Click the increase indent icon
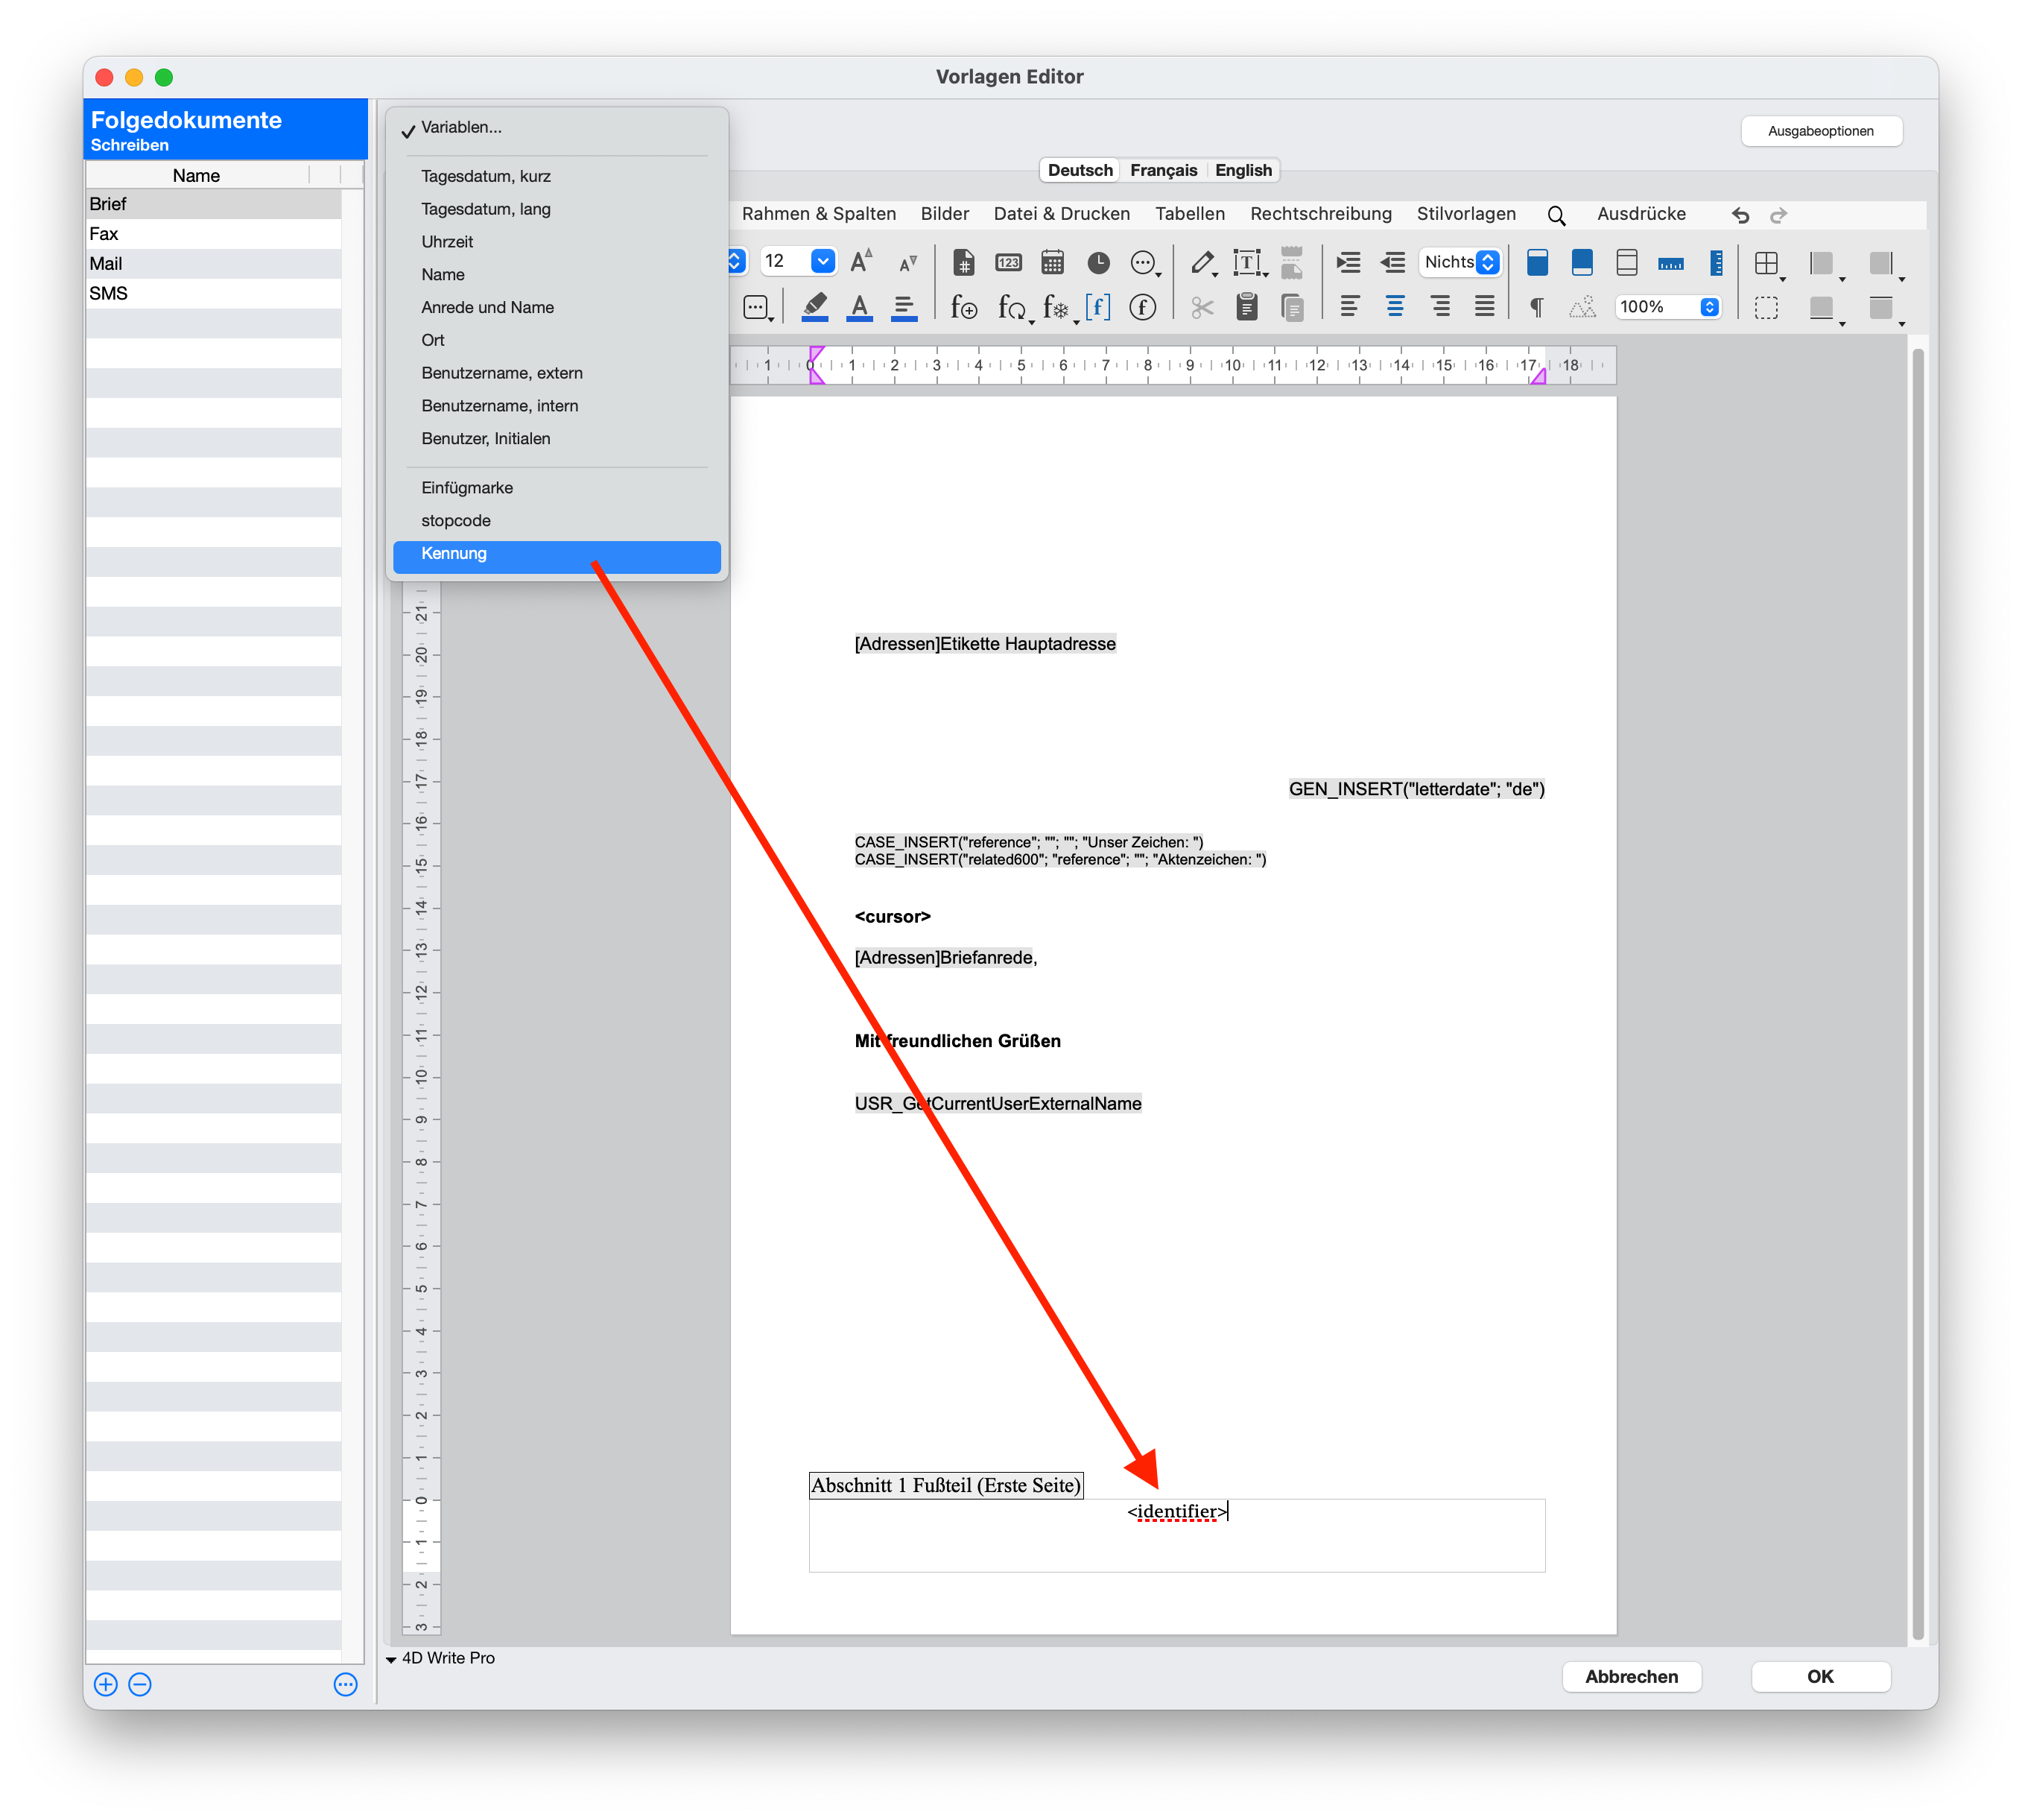The height and width of the screenshot is (1820, 2022). (x=1348, y=263)
